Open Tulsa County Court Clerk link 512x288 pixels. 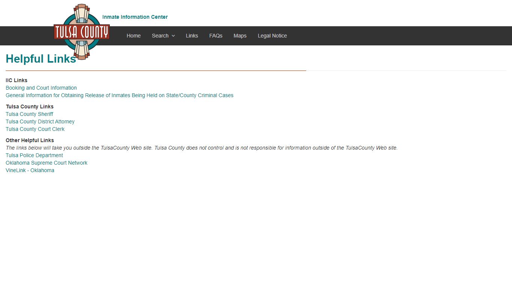click(x=35, y=129)
